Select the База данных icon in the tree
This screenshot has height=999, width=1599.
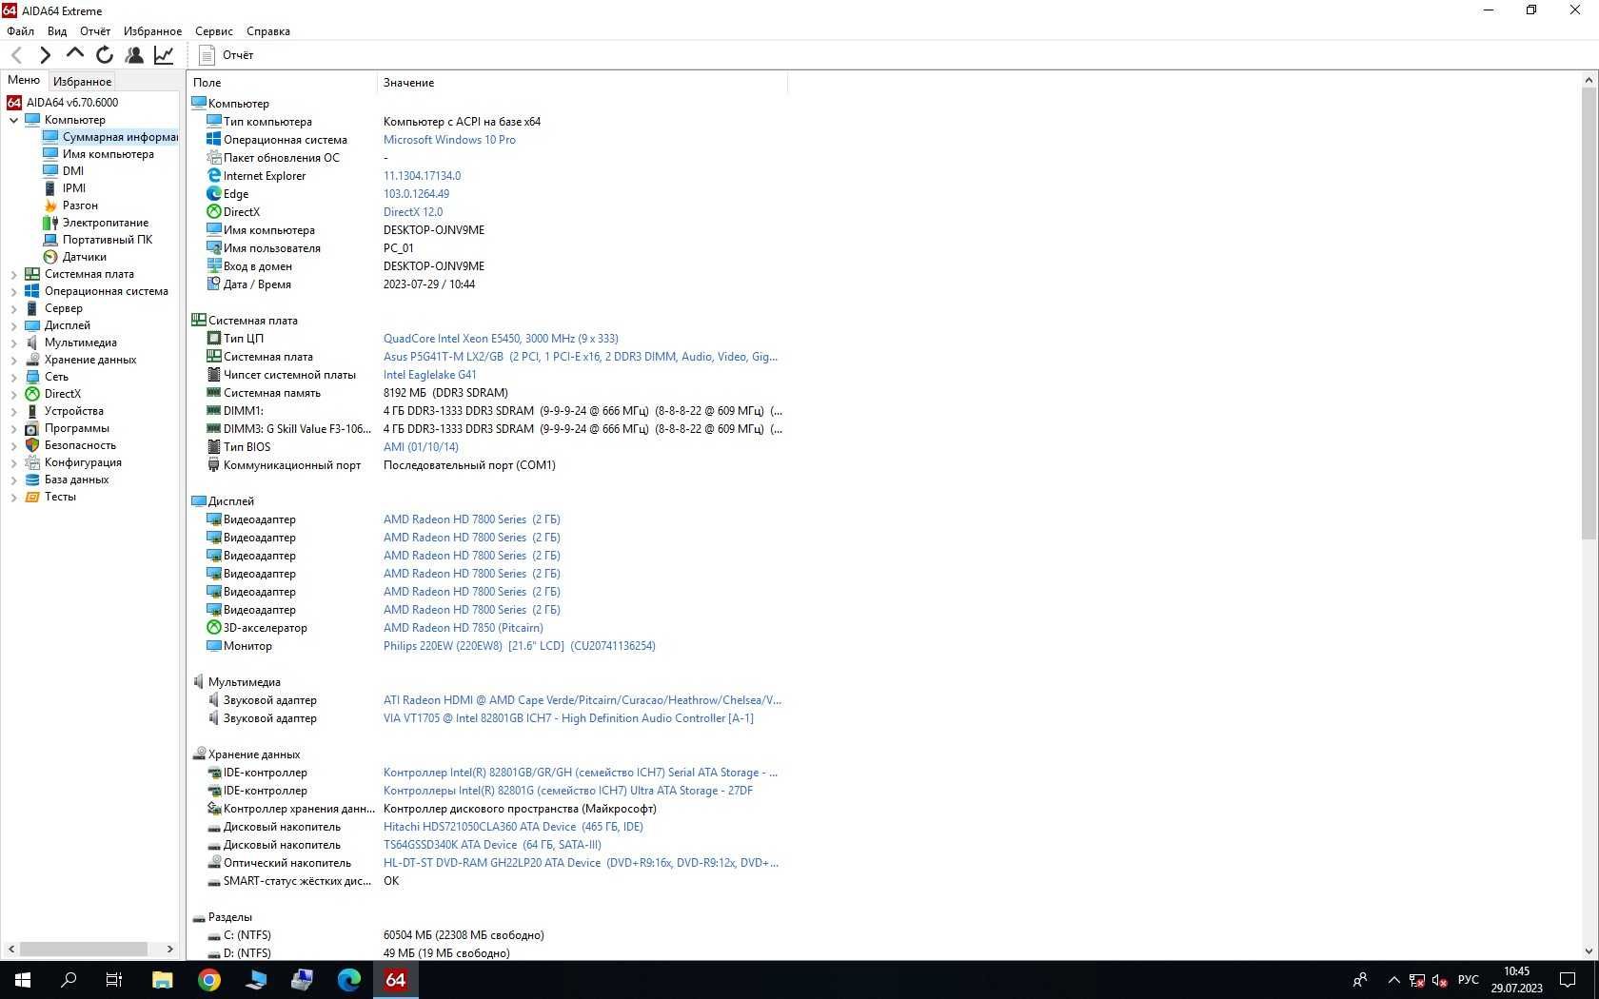coord(32,480)
